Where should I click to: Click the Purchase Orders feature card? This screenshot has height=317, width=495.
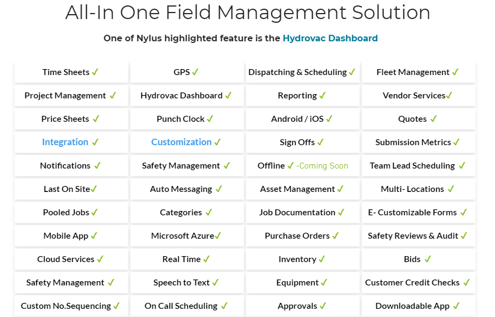302,236
